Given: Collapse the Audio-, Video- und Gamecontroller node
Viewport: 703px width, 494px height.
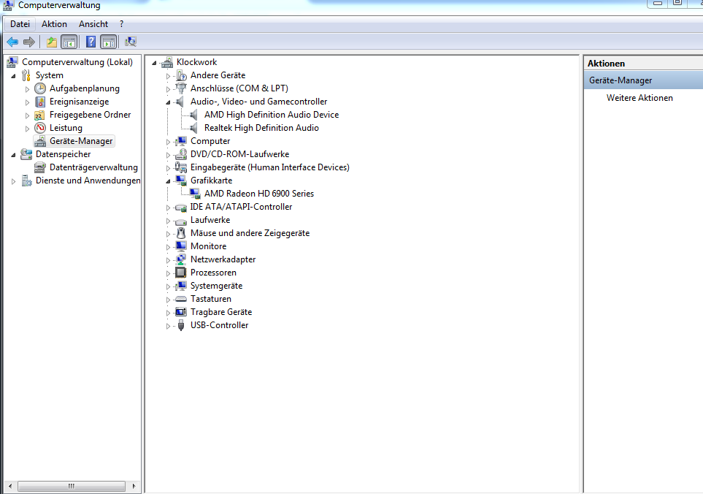Looking at the screenshot, I should [169, 102].
